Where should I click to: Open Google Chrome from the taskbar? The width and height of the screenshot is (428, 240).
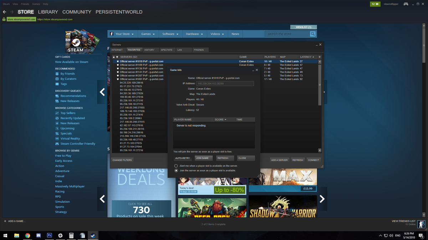(27, 235)
